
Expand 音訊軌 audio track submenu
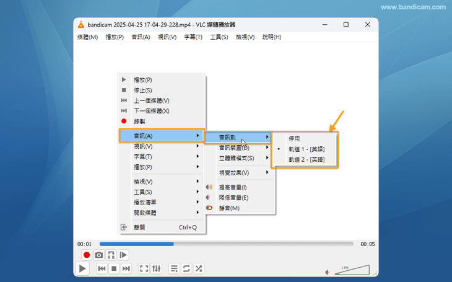pyautogui.click(x=238, y=138)
